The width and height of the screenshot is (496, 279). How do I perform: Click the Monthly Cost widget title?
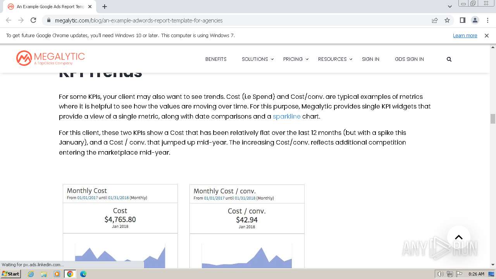click(x=87, y=191)
